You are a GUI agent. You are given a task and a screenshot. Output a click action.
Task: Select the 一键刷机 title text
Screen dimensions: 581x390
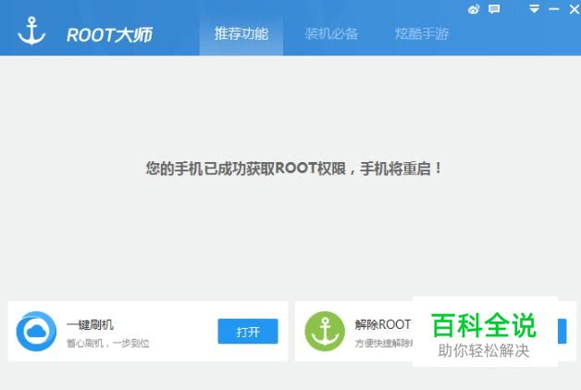pos(90,324)
